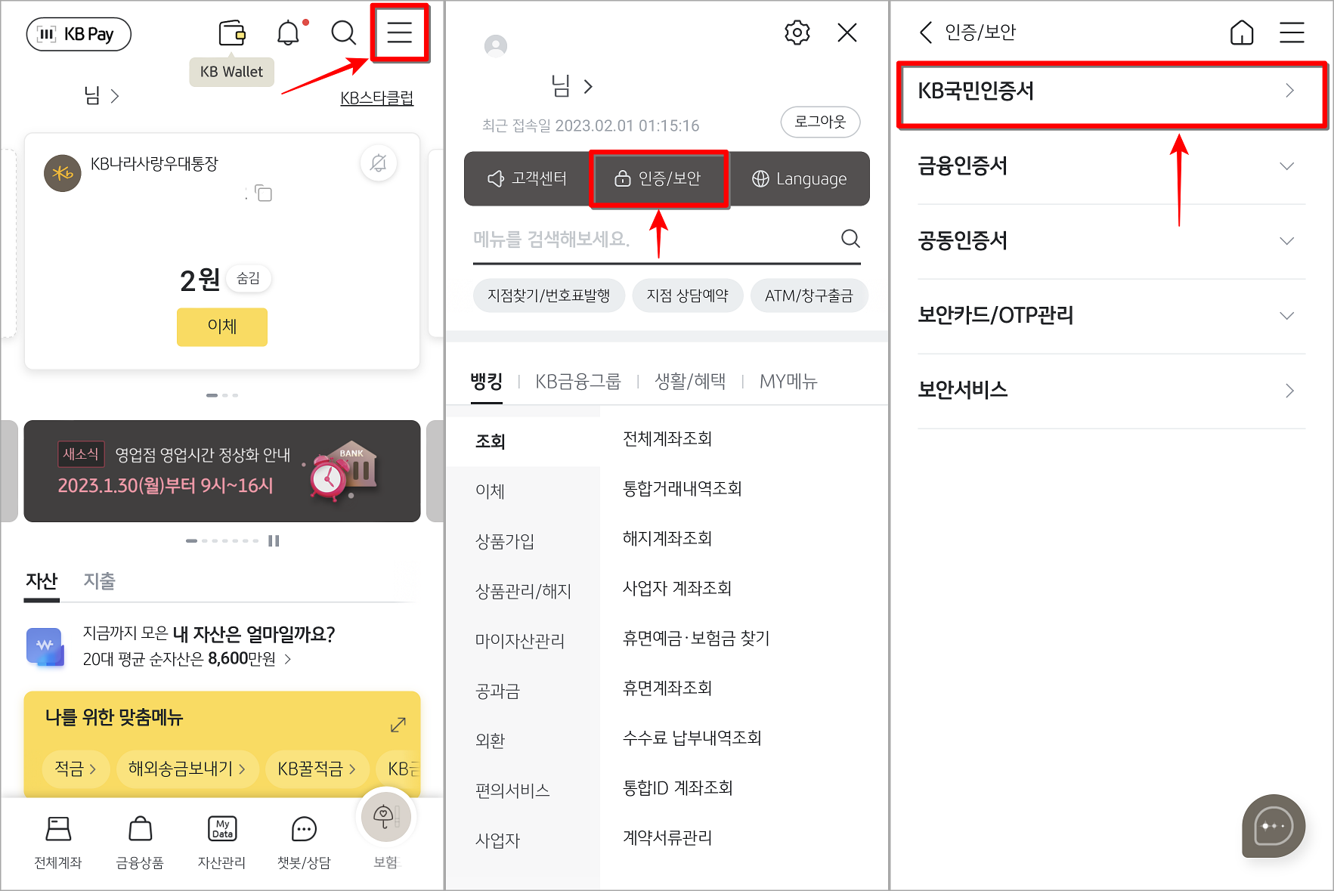Pause the promotional banner carousel
The image size is (1334, 891).
click(274, 540)
